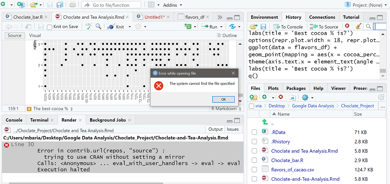The height and width of the screenshot is (184, 390).
Task: Switch editor to Visual mode
Action: 35,35
